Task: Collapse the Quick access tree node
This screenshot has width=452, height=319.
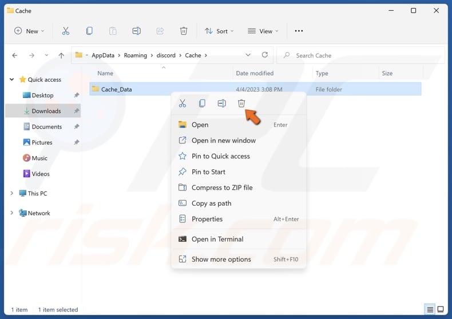Action: coord(12,79)
